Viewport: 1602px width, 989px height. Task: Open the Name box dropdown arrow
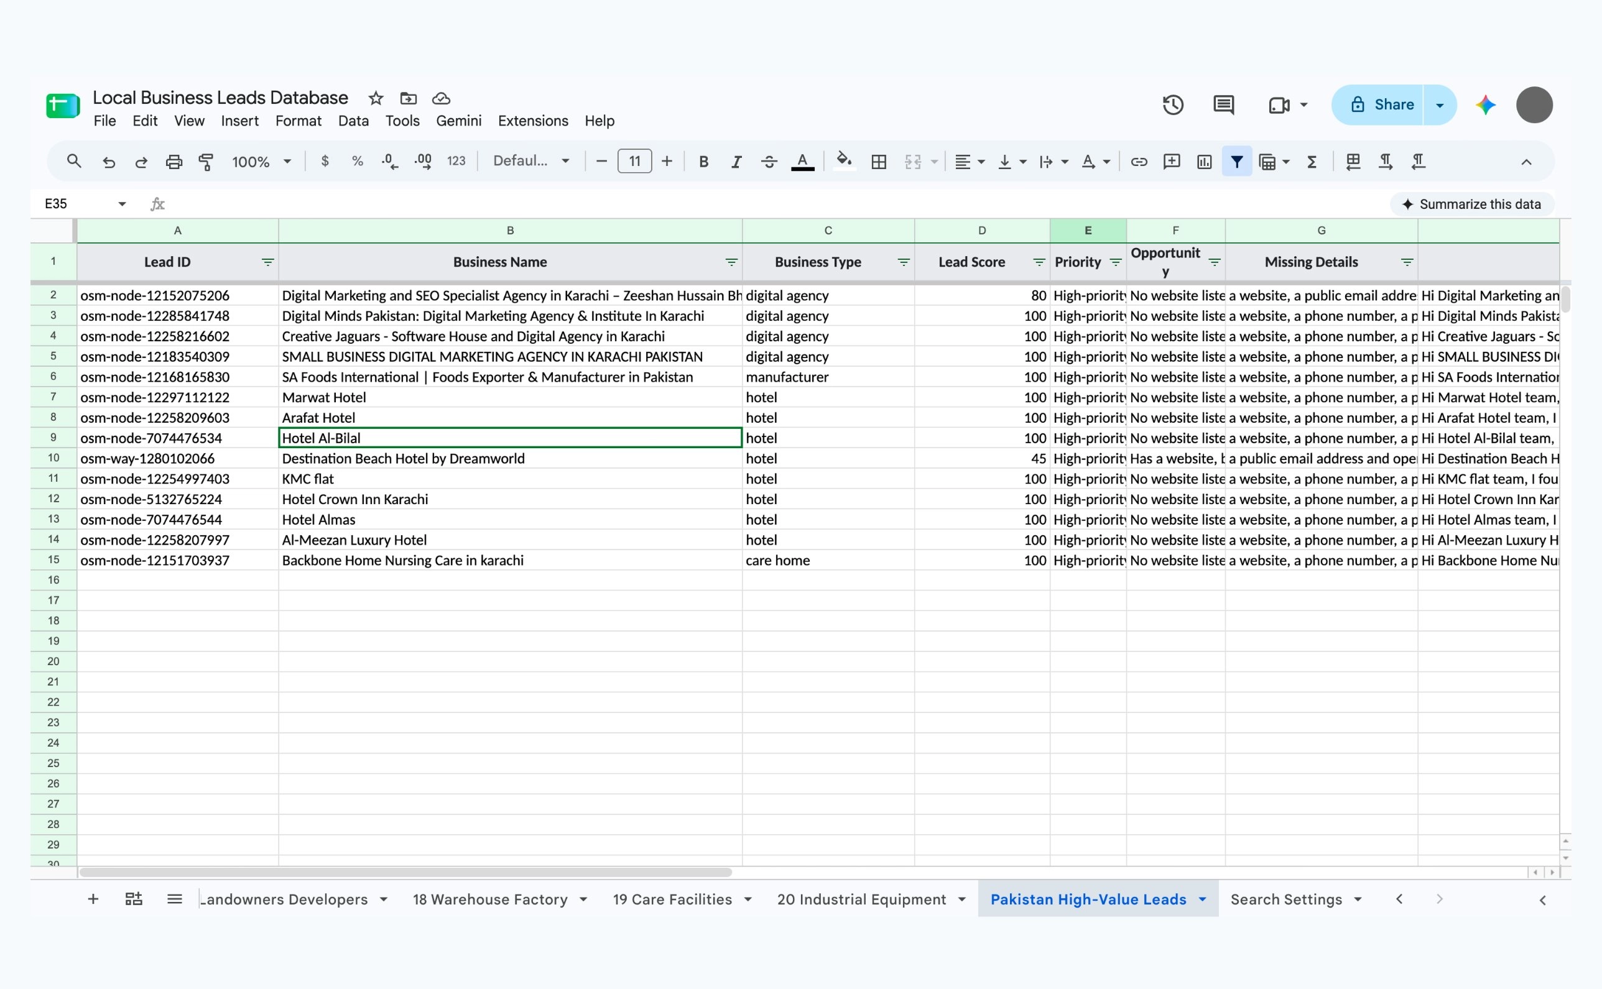point(122,204)
